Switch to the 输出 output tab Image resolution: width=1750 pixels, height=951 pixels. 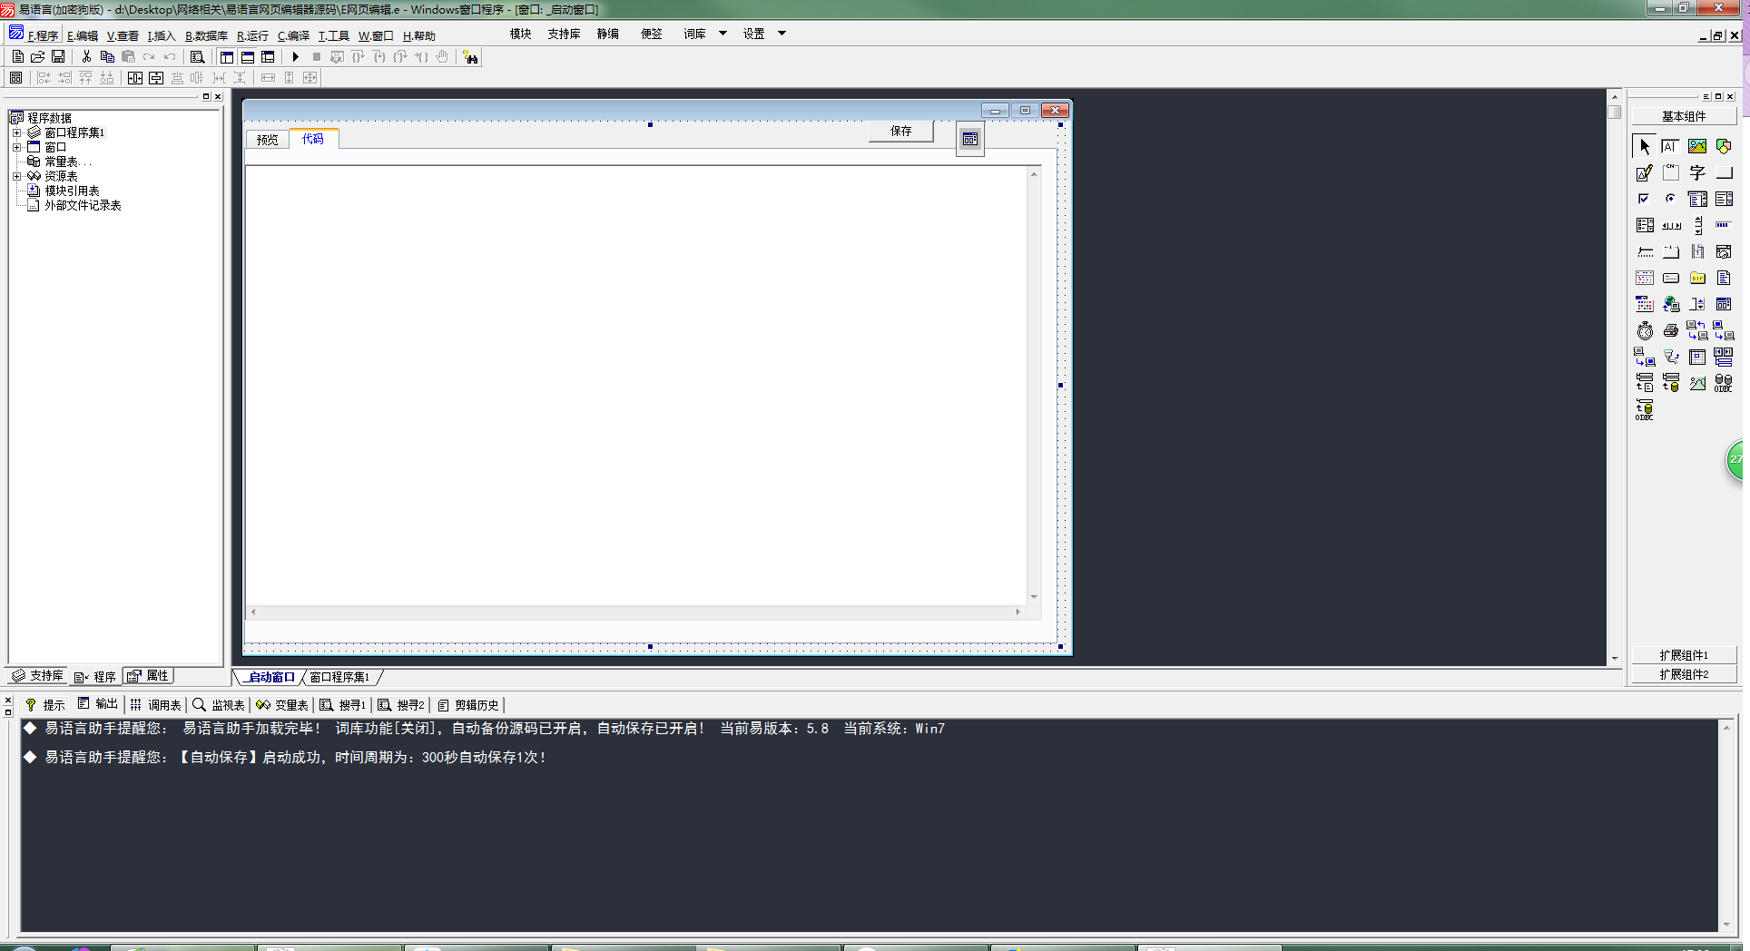(x=98, y=704)
